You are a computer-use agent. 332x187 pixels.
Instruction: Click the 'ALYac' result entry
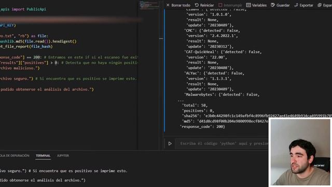tap(214, 73)
